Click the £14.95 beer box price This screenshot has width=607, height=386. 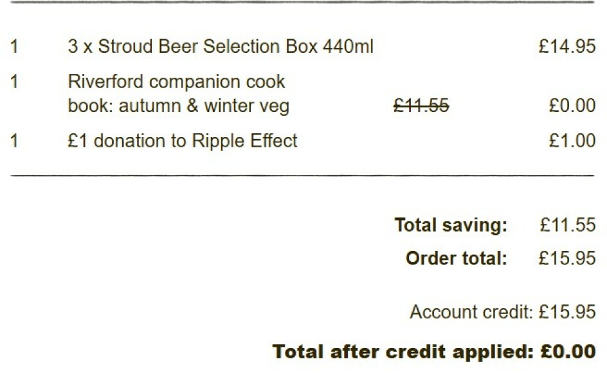pyautogui.click(x=566, y=47)
